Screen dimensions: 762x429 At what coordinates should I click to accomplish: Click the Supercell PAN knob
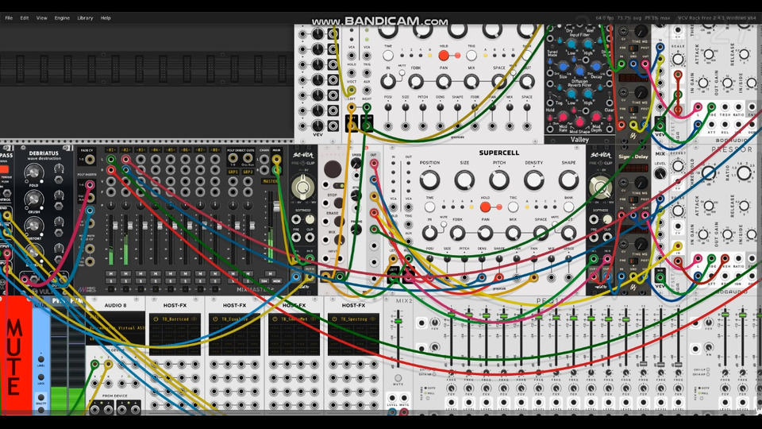point(485,234)
